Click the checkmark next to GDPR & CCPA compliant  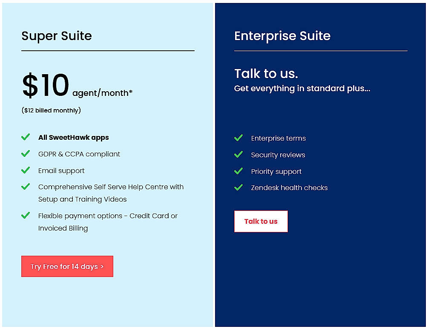(x=26, y=154)
